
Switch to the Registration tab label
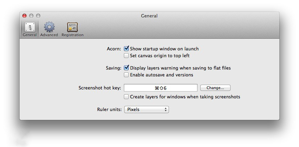coord(73,35)
